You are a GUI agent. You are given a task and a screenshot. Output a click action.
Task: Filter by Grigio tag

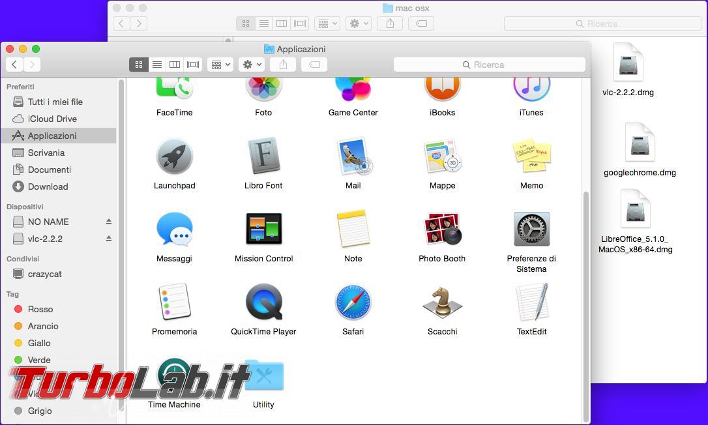click(59, 411)
